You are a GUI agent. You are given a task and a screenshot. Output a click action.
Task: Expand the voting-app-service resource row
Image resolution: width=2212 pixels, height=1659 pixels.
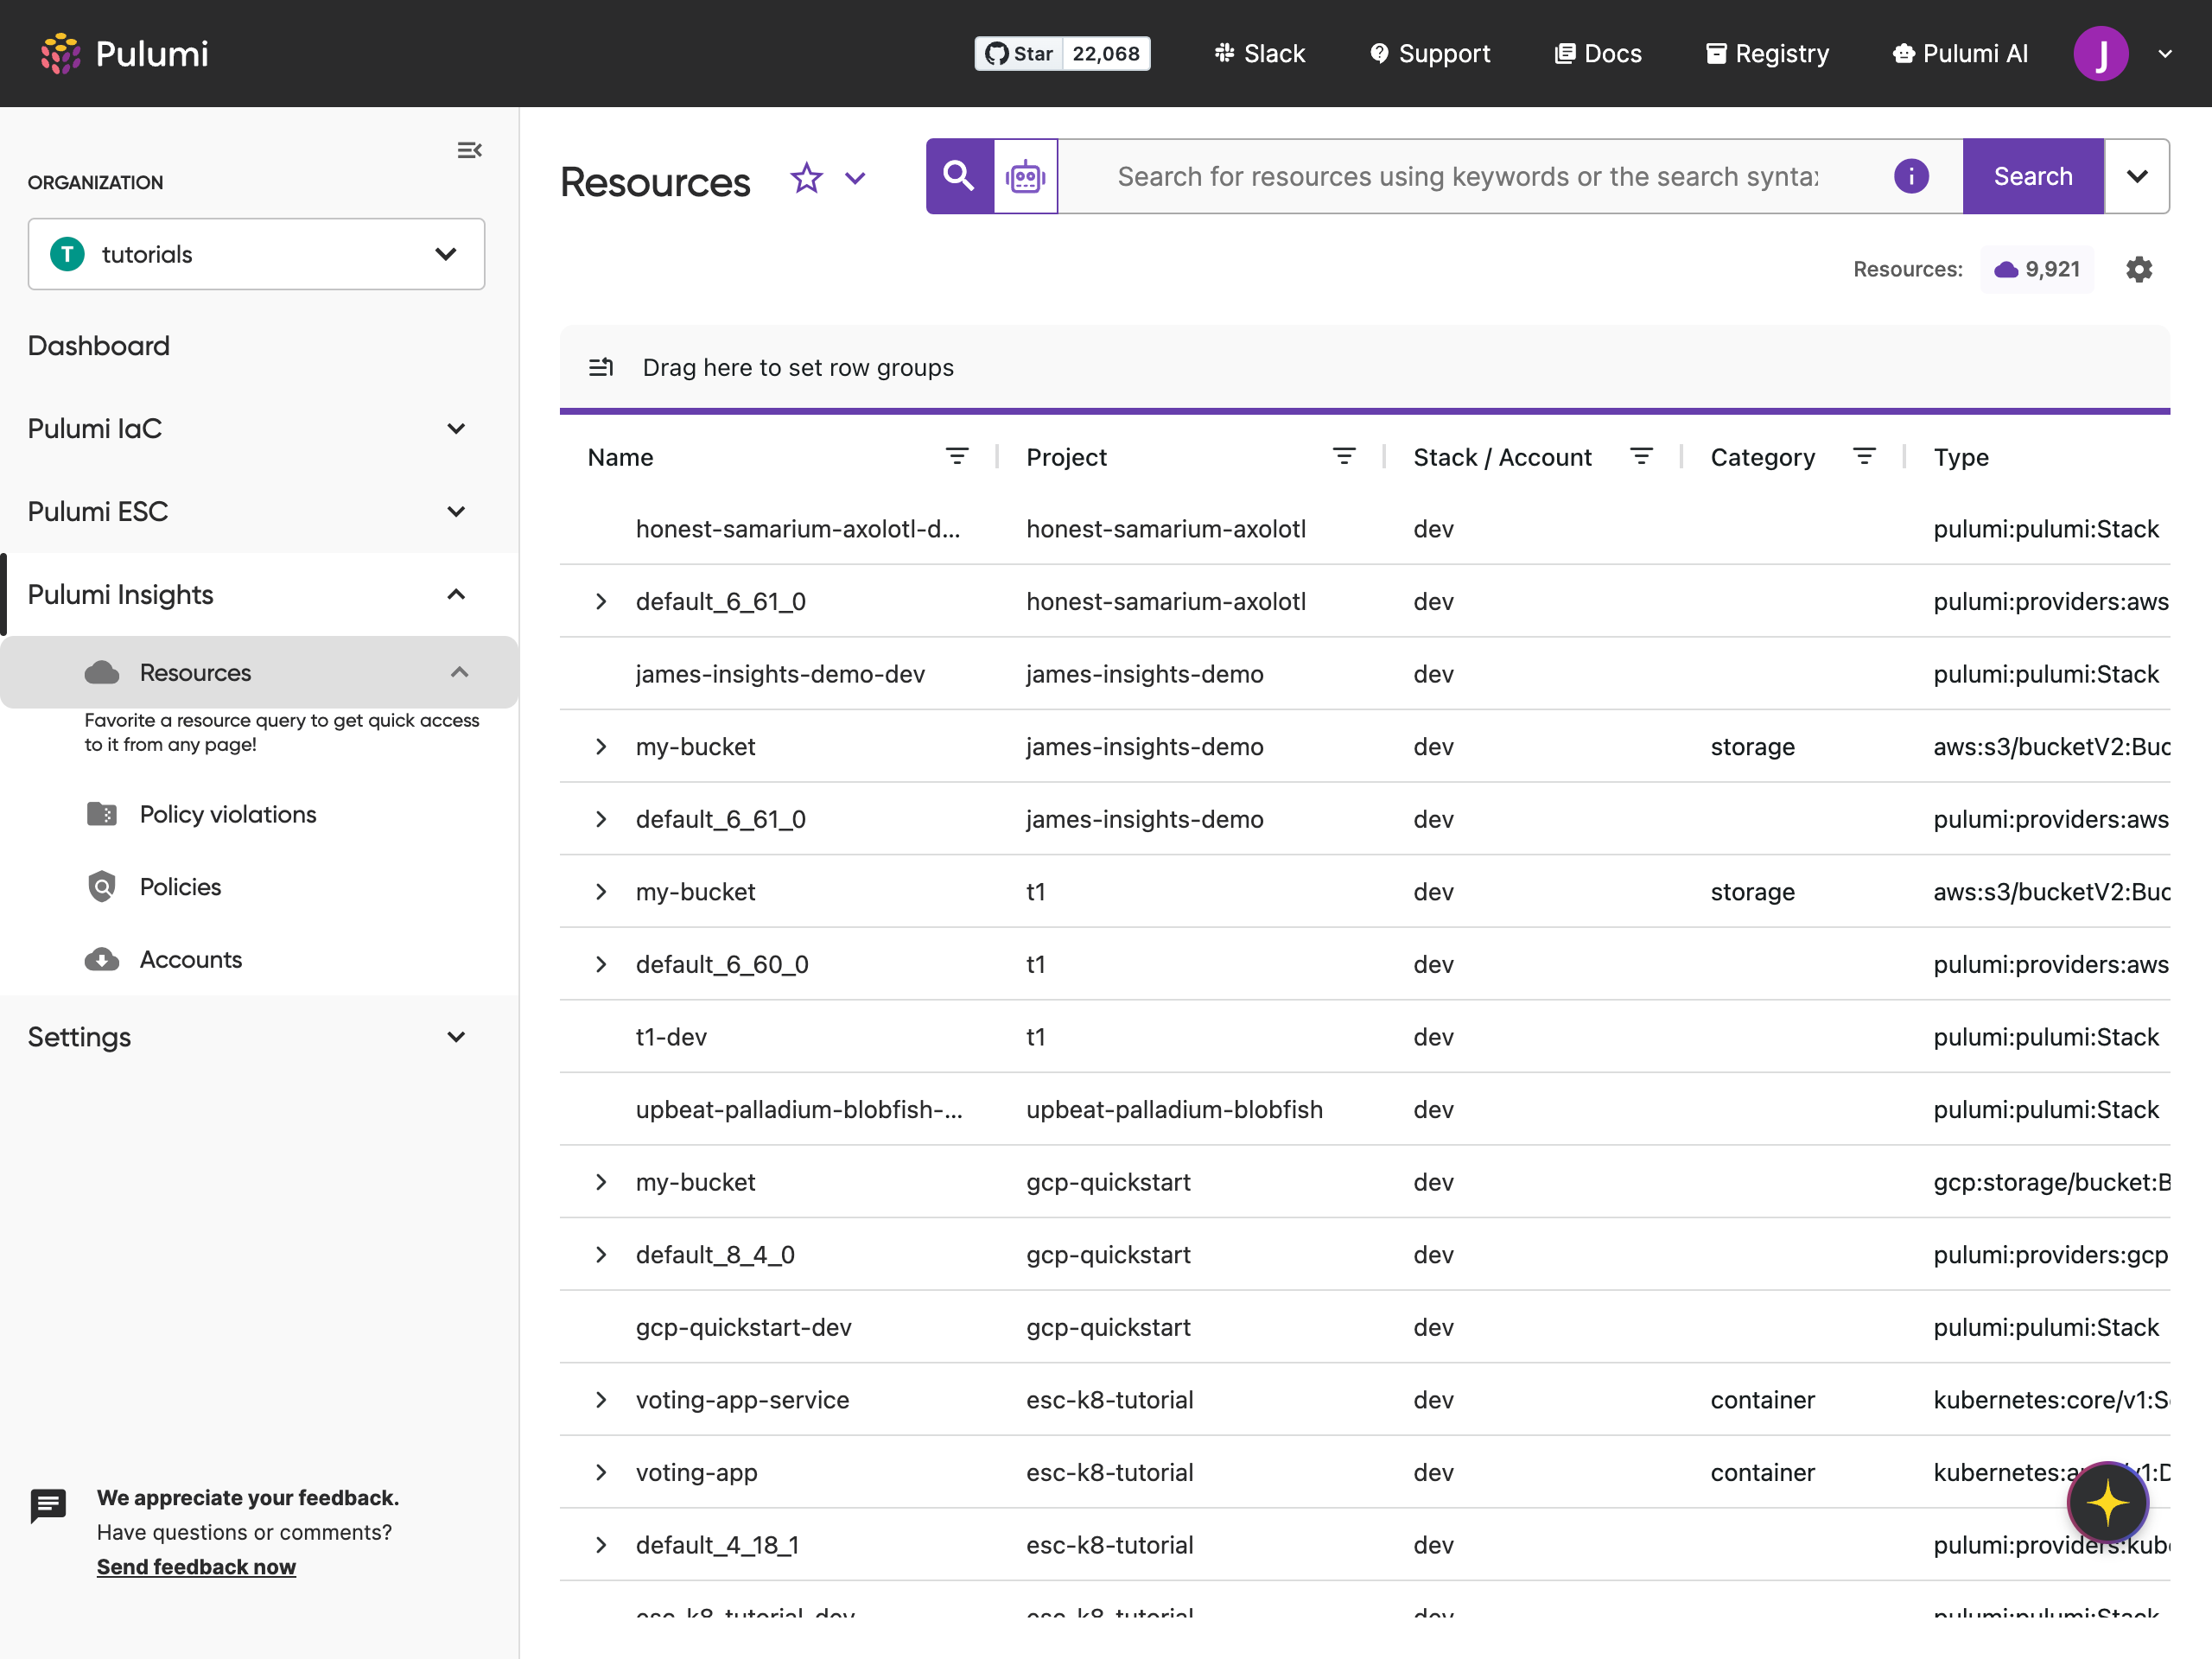[x=600, y=1400]
